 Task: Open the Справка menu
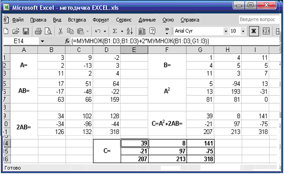point(190,20)
